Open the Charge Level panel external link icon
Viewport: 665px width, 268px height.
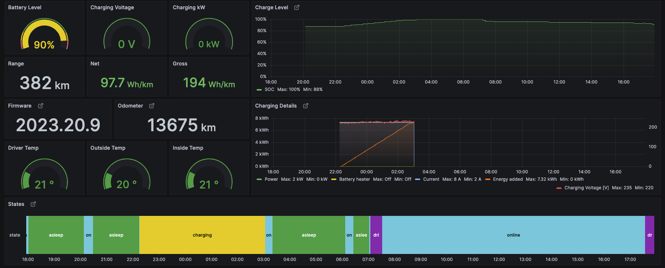(296, 7)
